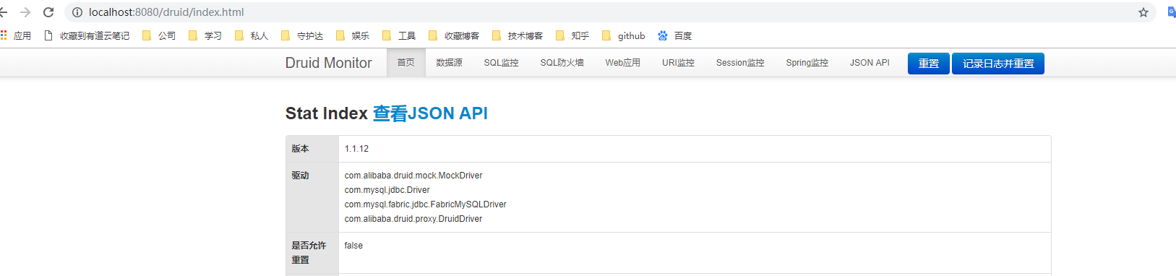Open the 私人 bookmark folder
This screenshot has width=1176, height=276.
(x=252, y=35)
